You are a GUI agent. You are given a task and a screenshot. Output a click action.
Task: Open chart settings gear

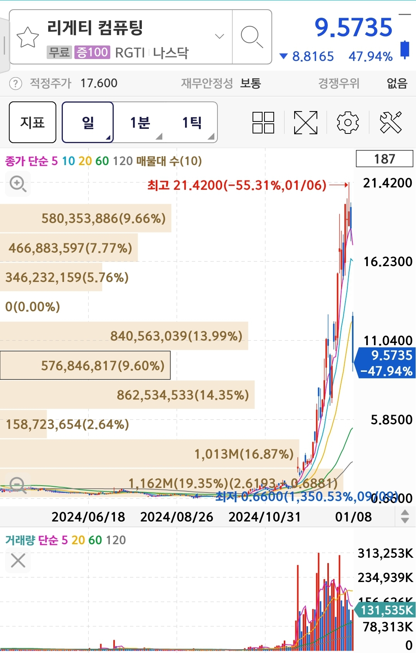click(348, 123)
